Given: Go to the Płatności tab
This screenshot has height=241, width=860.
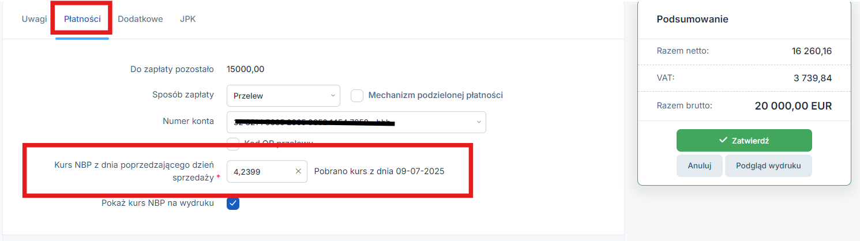Looking at the screenshot, I should tap(82, 19).
